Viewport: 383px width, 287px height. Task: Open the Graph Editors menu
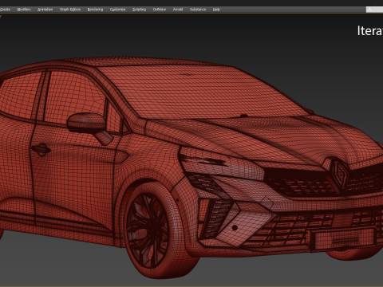(x=70, y=10)
